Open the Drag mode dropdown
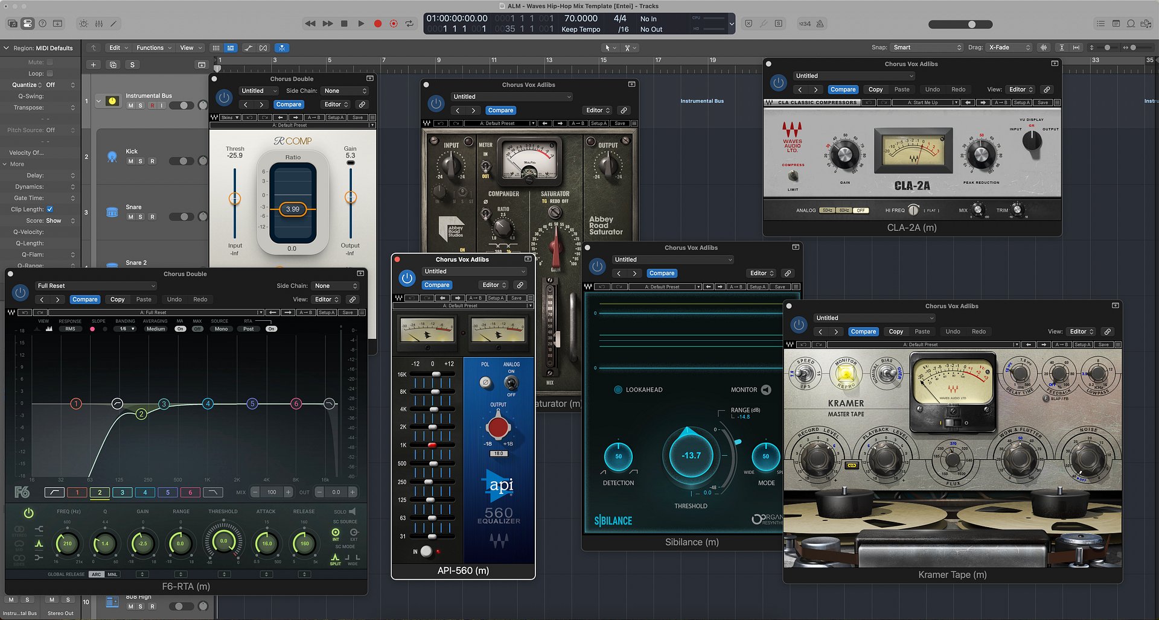This screenshot has height=620, width=1159. (1009, 47)
